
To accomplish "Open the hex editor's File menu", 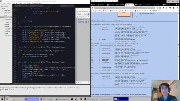I will click(80, 12).
